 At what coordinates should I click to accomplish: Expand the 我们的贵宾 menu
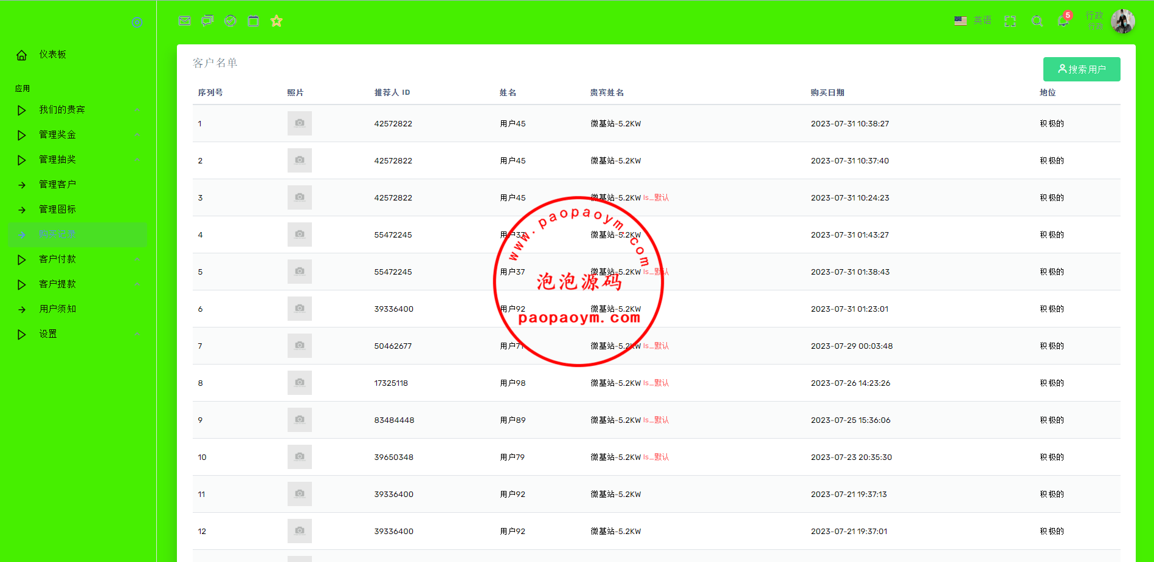pyautogui.click(x=62, y=110)
